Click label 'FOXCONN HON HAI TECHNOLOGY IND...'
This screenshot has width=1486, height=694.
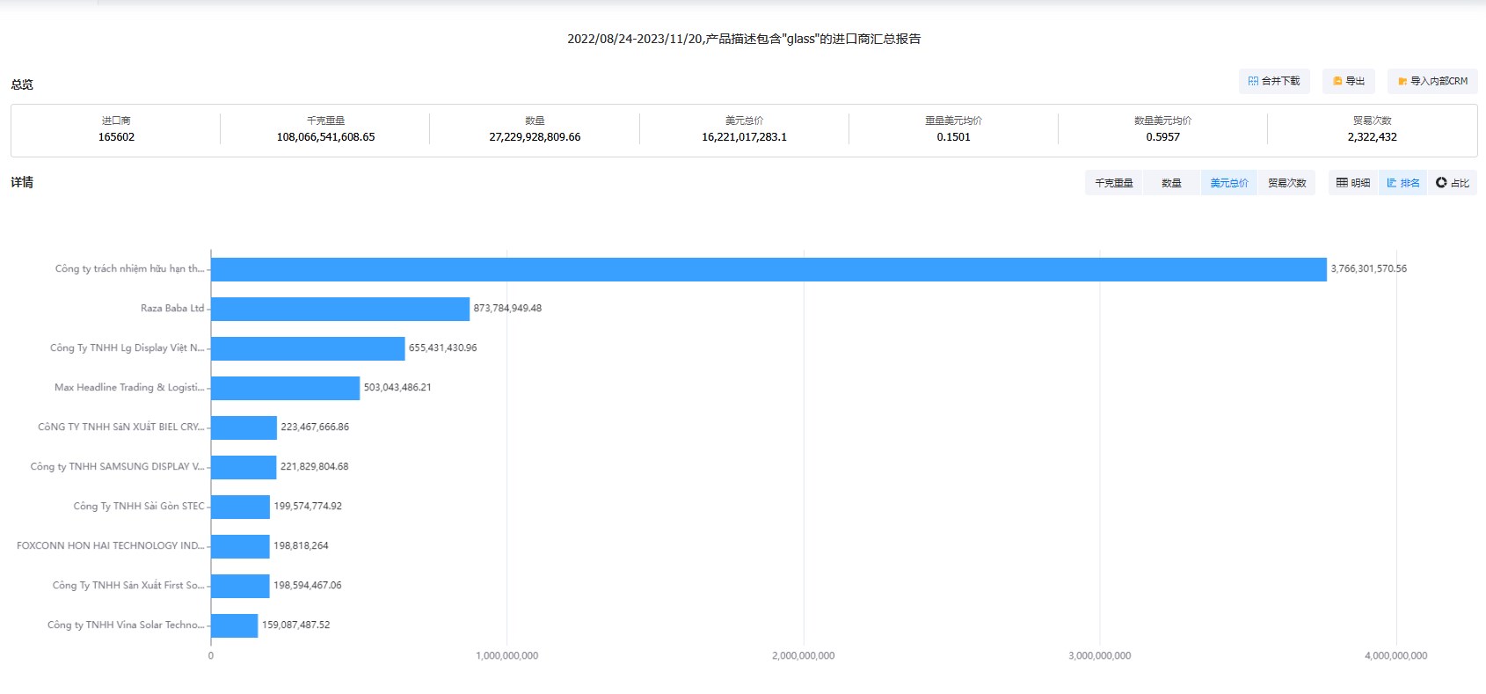[x=110, y=545]
